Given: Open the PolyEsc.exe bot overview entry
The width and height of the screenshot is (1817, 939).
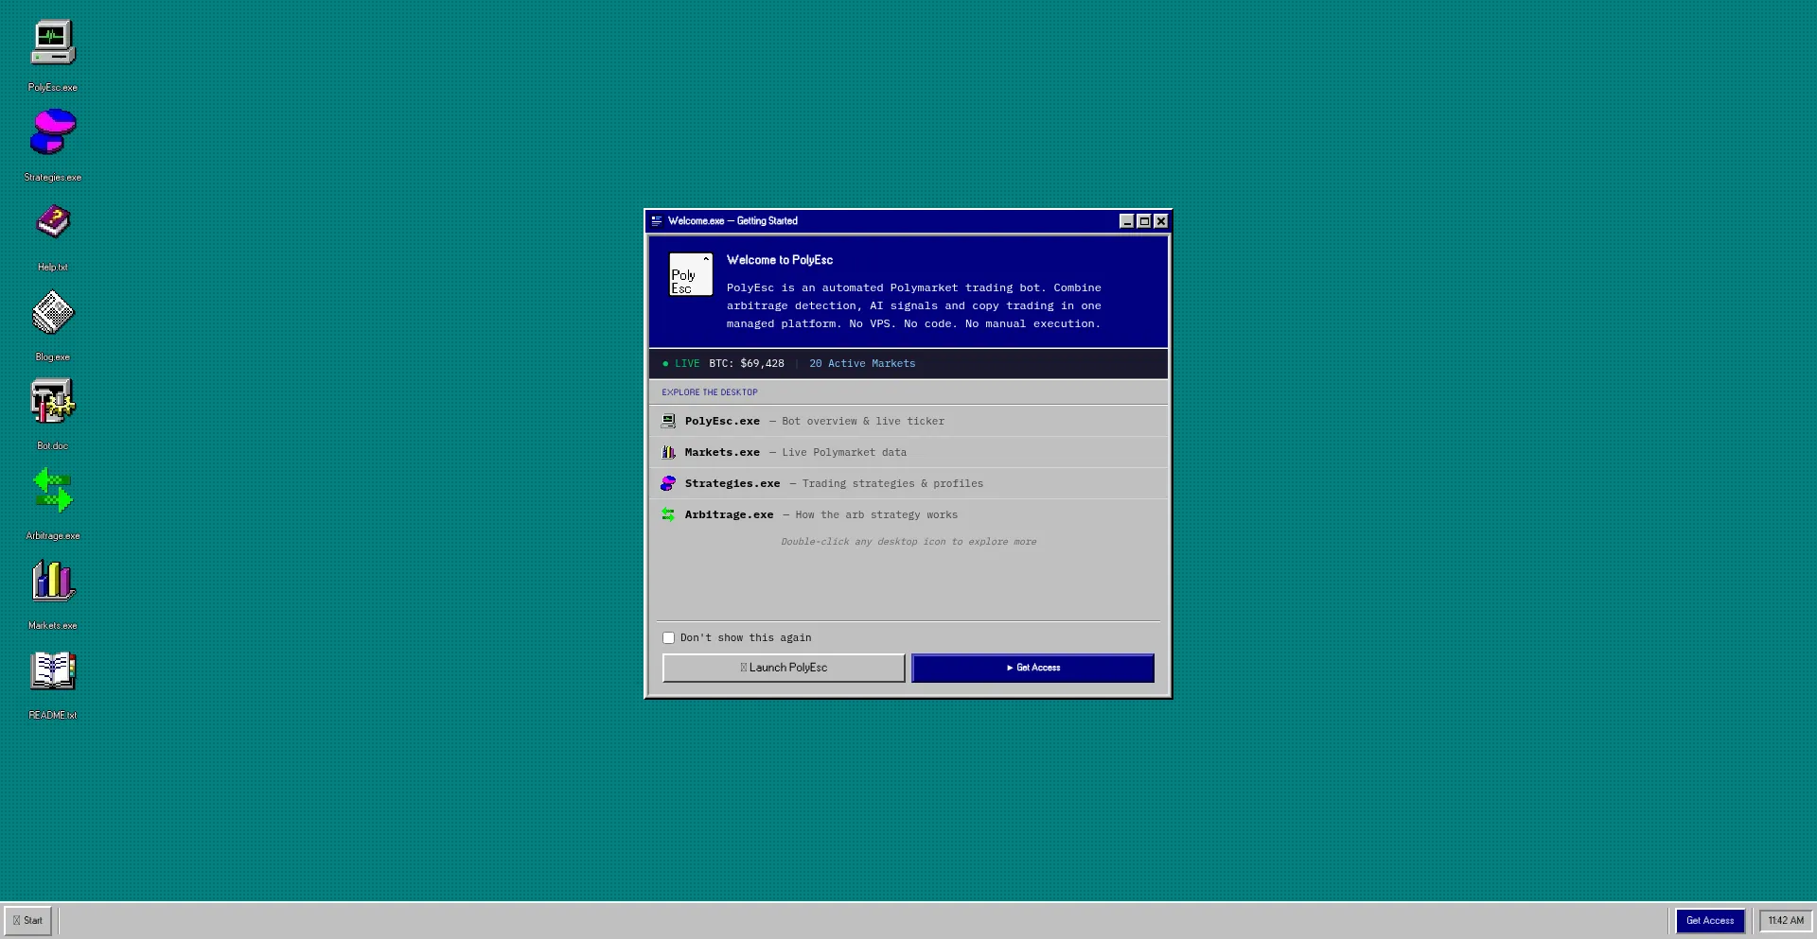Looking at the screenshot, I should coord(908,421).
